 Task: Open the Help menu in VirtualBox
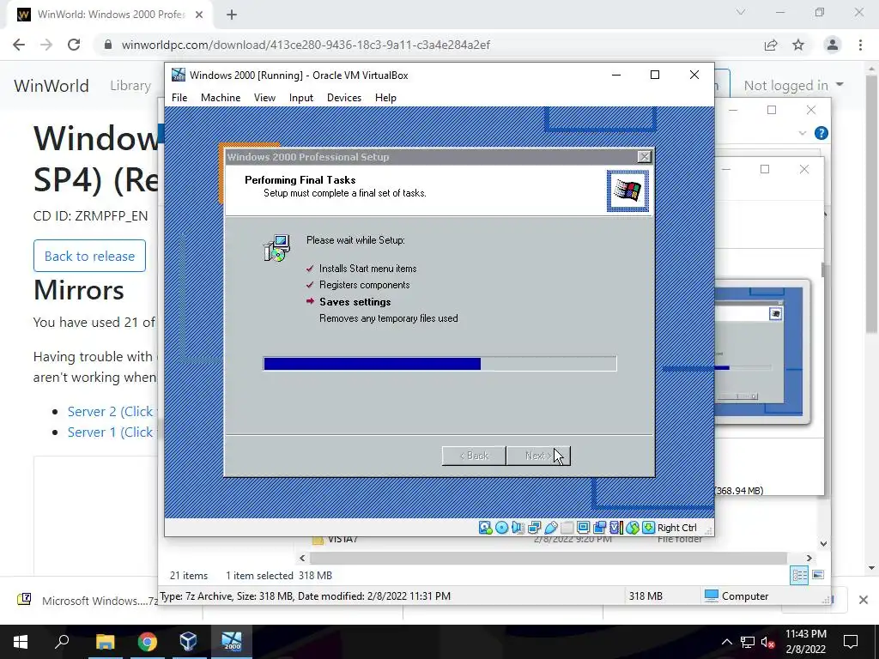(x=385, y=98)
